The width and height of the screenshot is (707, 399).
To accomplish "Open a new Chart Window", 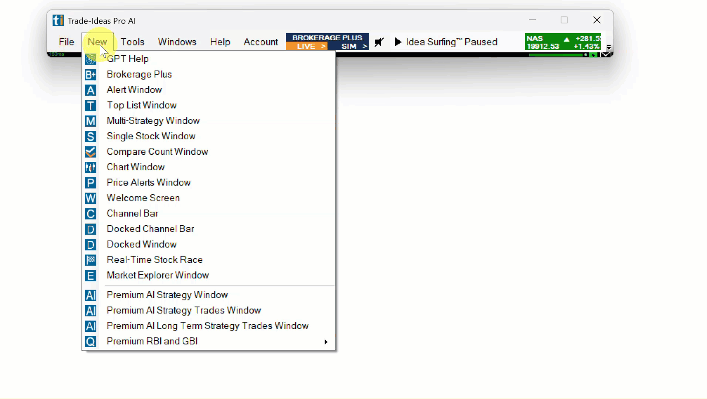I will (209, 167).
